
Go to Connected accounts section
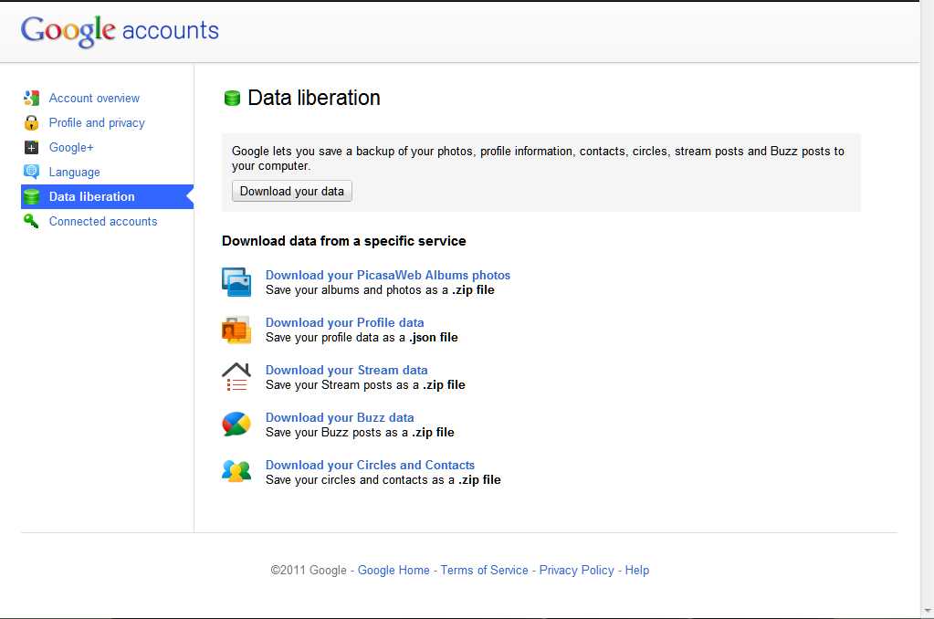pyautogui.click(x=103, y=221)
